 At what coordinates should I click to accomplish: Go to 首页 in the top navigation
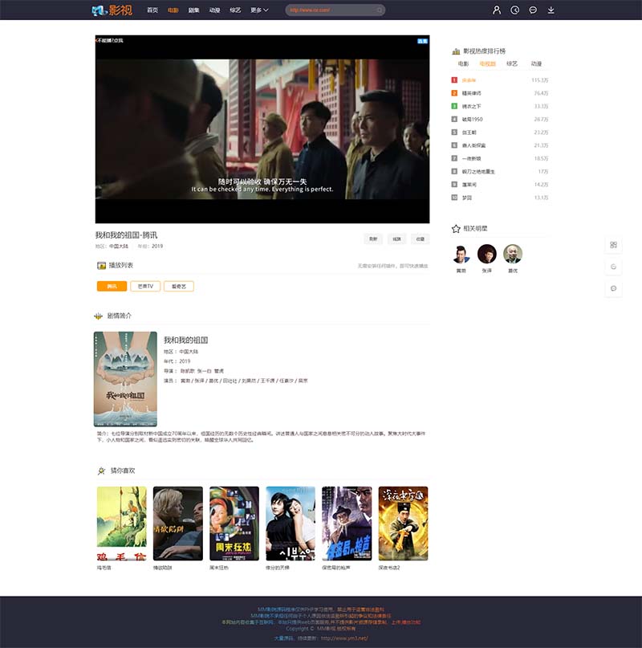(152, 10)
